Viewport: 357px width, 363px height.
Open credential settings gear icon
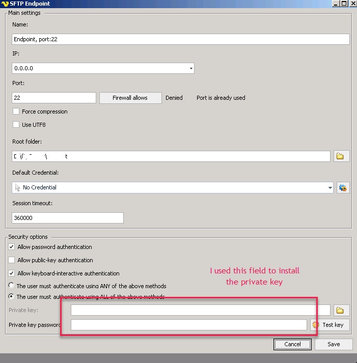[x=343, y=188]
